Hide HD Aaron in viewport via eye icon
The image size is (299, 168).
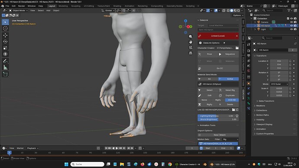coord(291,26)
